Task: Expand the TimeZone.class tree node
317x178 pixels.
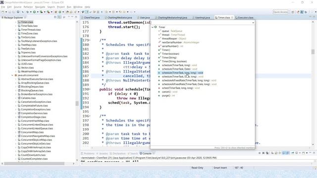Action: coord(16,34)
